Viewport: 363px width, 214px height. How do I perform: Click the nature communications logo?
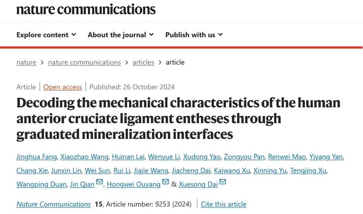[86, 9]
